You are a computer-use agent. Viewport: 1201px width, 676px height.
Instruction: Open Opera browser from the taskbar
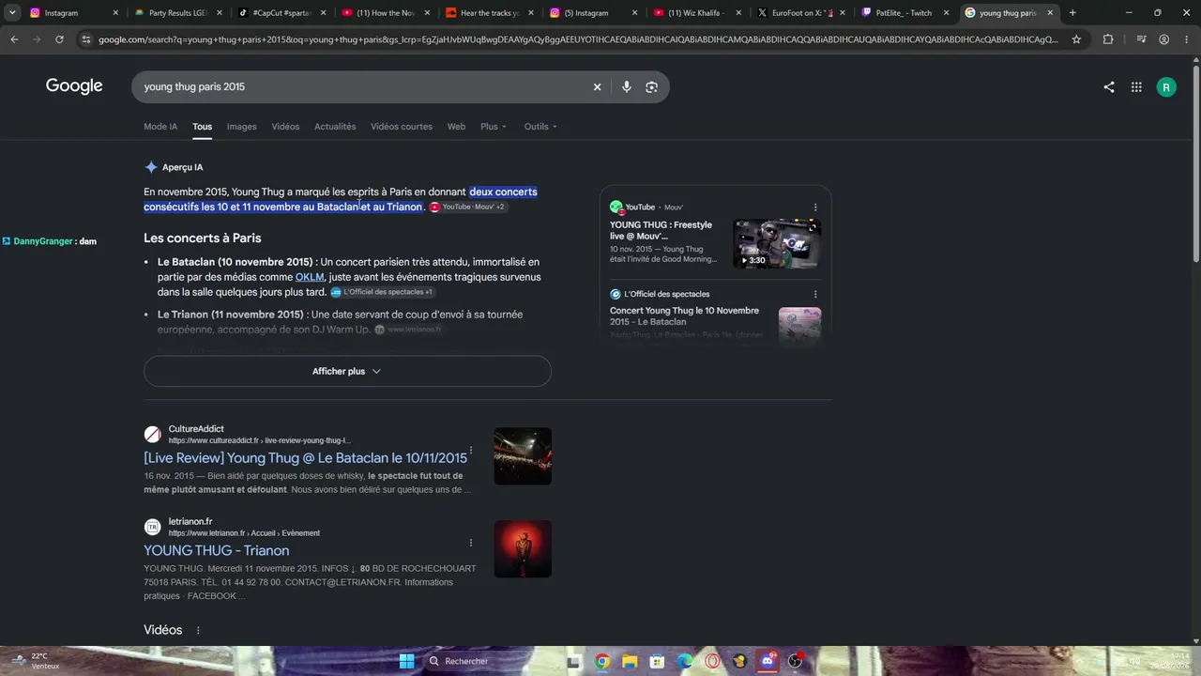pyautogui.click(x=712, y=661)
